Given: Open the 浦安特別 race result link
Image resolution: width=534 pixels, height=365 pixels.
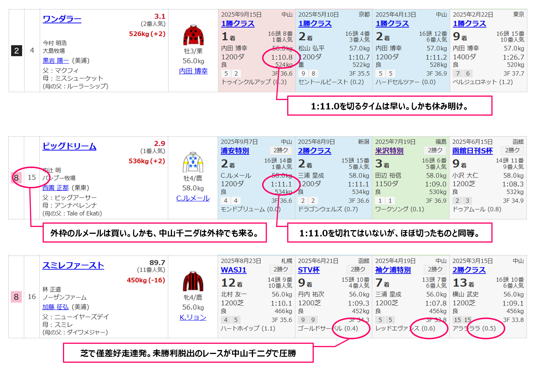Looking at the screenshot, I should (x=235, y=151).
